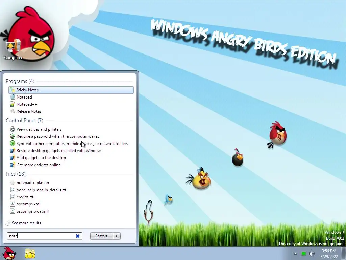Screen dimensions: 346x260
Task: Click View devices and printers icon
Action: click(13, 129)
